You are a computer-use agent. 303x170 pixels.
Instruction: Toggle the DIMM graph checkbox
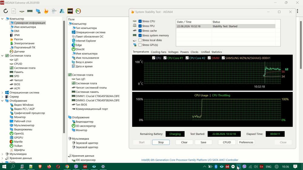coord(209,58)
